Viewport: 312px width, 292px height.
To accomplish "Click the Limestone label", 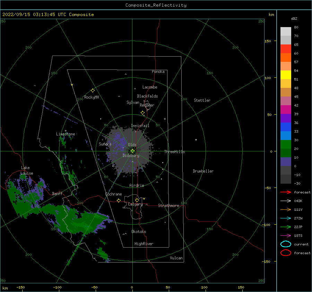I will point(66,134).
